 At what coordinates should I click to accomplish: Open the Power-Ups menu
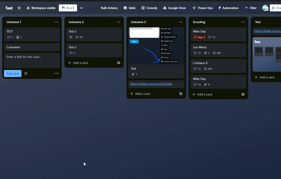[x=203, y=8]
